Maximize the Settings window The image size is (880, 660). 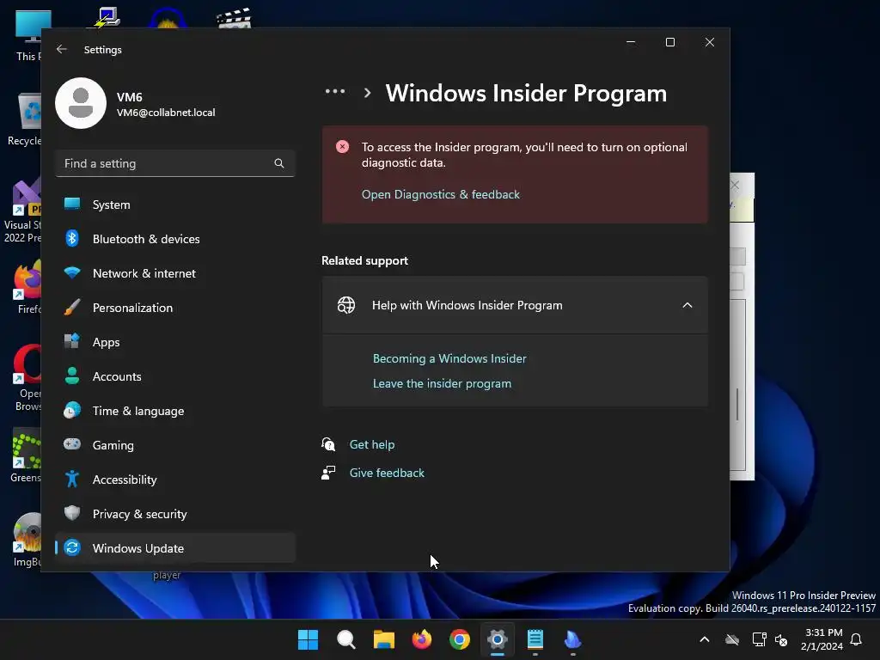pos(670,43)
